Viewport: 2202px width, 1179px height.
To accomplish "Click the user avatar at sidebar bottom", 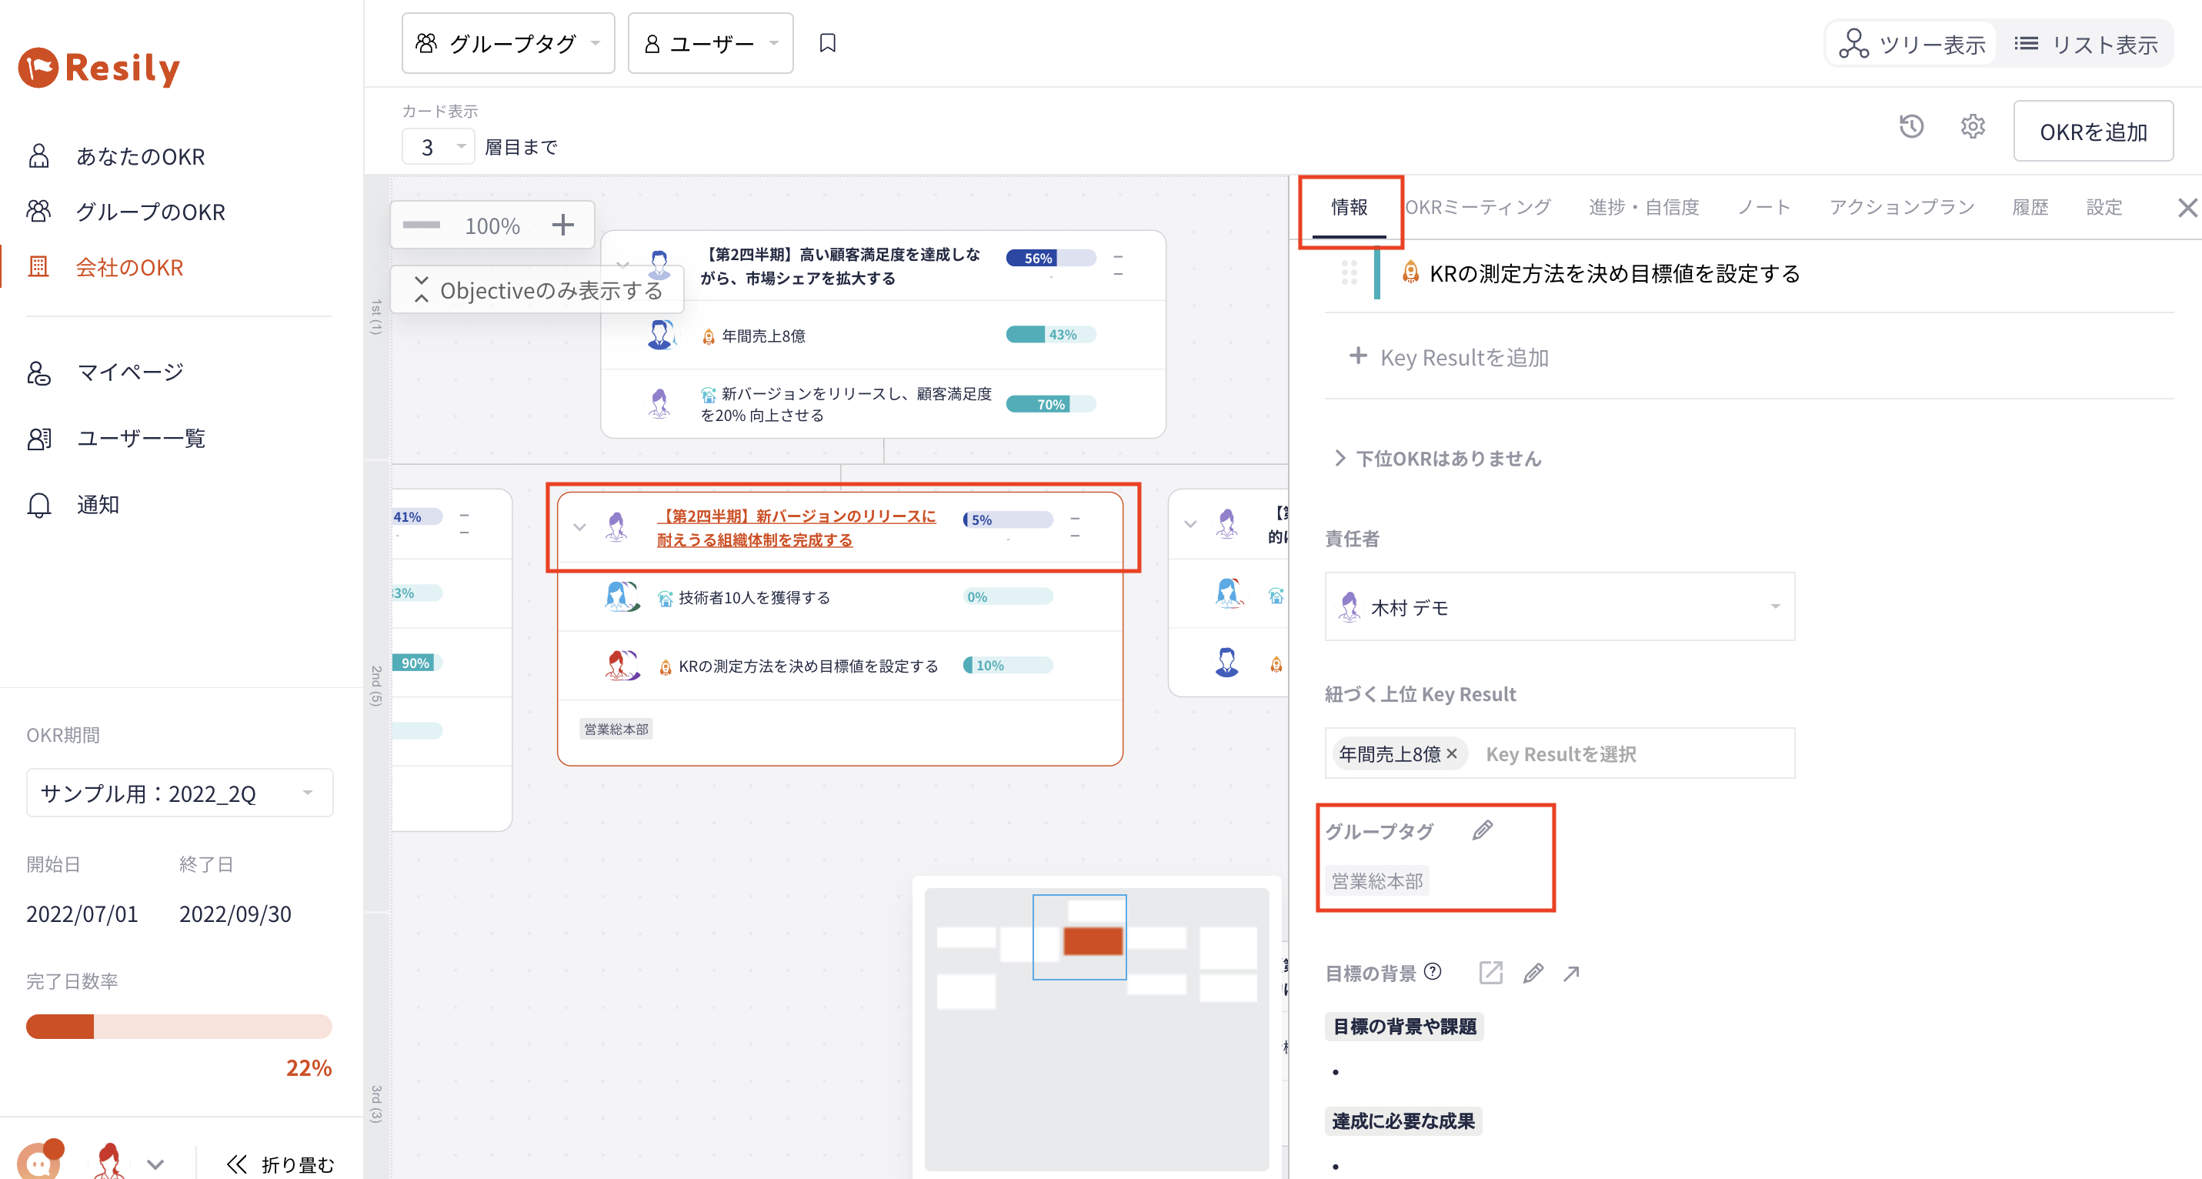I will point(108,1161).
